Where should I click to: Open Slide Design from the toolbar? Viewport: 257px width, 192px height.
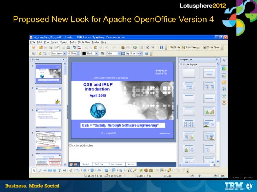pyautogui.click(x=191, y=47)
